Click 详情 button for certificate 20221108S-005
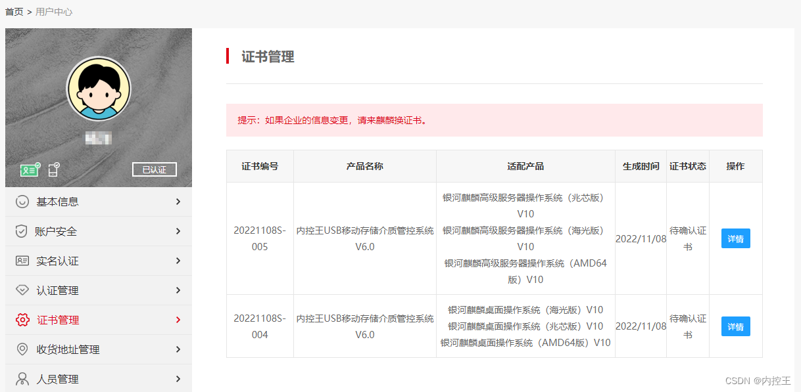 (x=736, y=238)
